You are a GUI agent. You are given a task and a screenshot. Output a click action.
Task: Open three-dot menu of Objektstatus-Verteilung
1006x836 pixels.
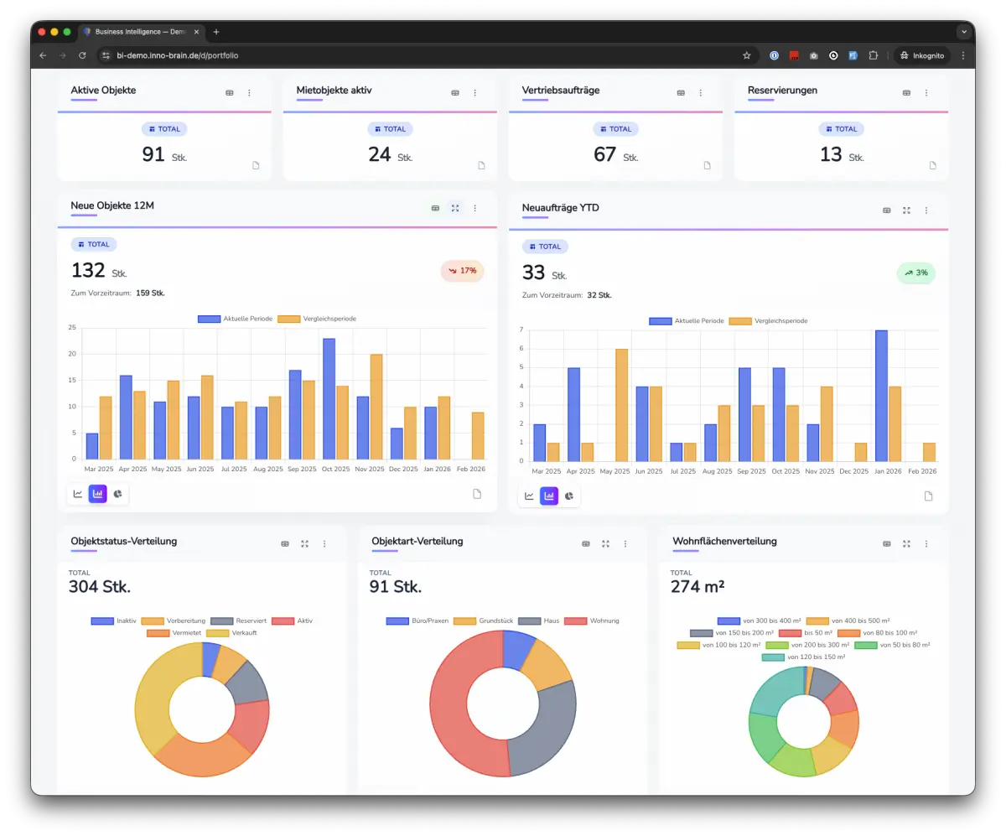[324, 543]
